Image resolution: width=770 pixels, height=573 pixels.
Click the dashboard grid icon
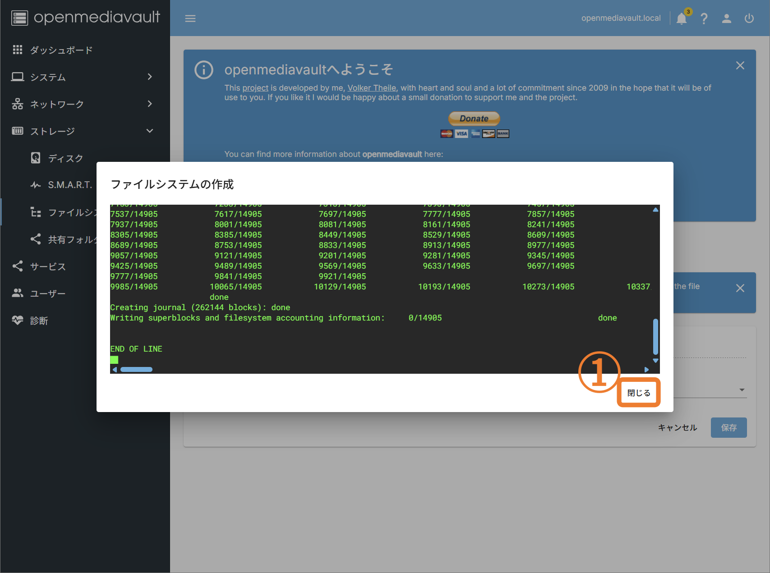tap(18, 50)
